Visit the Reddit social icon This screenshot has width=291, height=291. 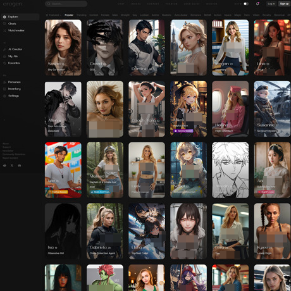pyautogui.click(x=4, y=166)
